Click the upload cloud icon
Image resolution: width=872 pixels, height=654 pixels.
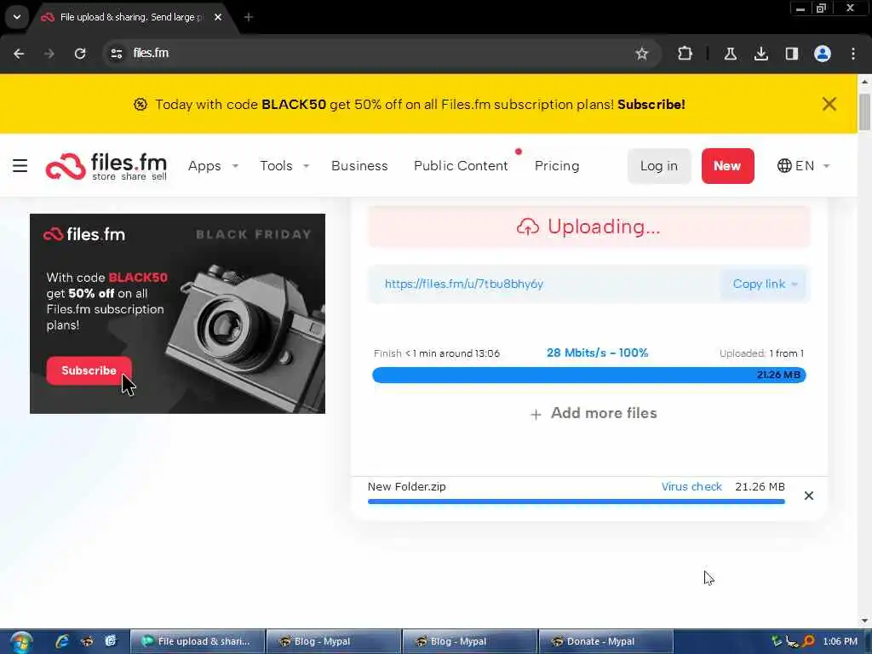528,227
